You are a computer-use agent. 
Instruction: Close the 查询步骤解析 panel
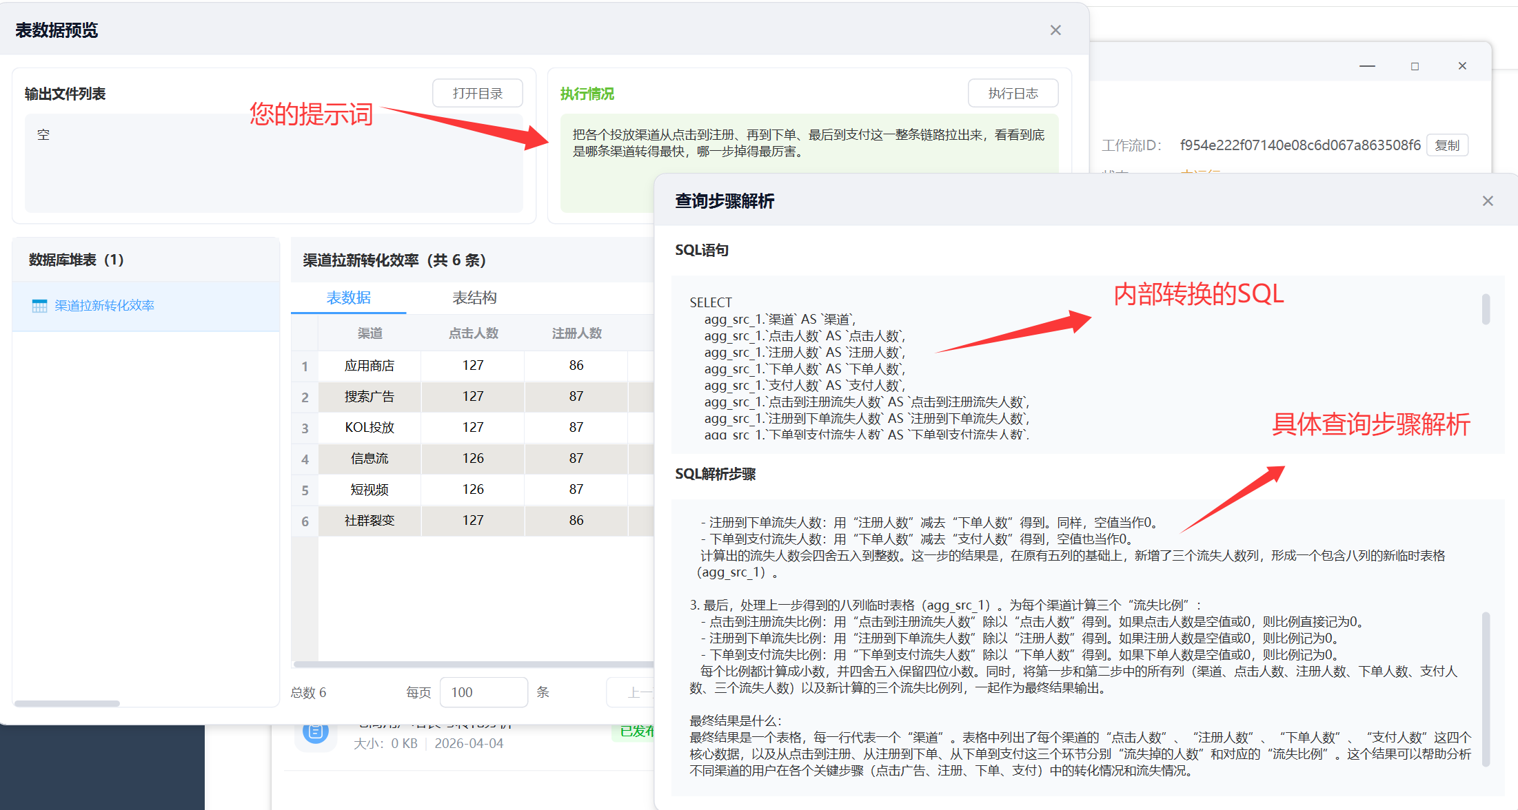tap(1487, 201)
